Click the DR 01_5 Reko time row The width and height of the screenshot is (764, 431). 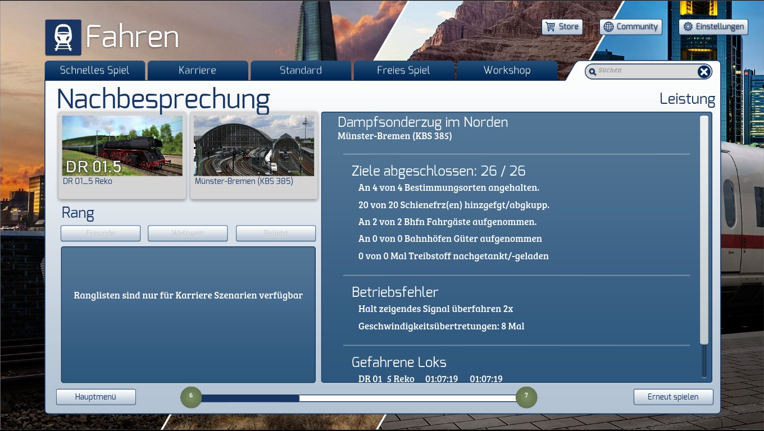point(430,379)
